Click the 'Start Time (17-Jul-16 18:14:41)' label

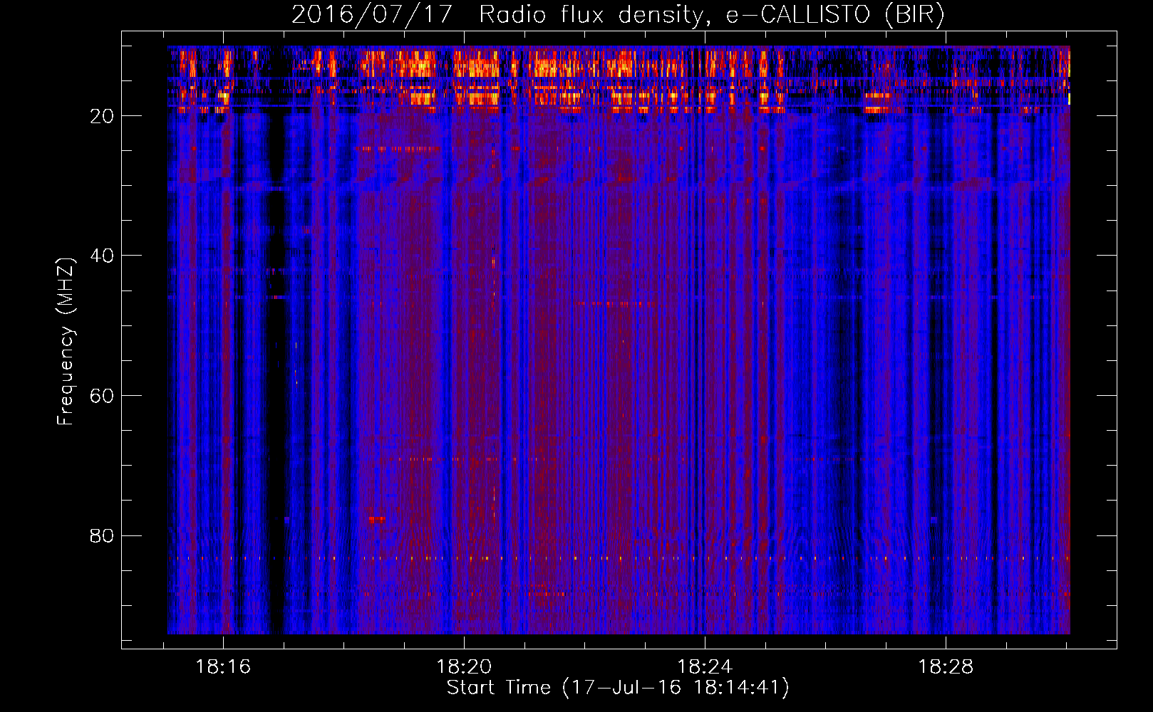[x=618, y=688]
